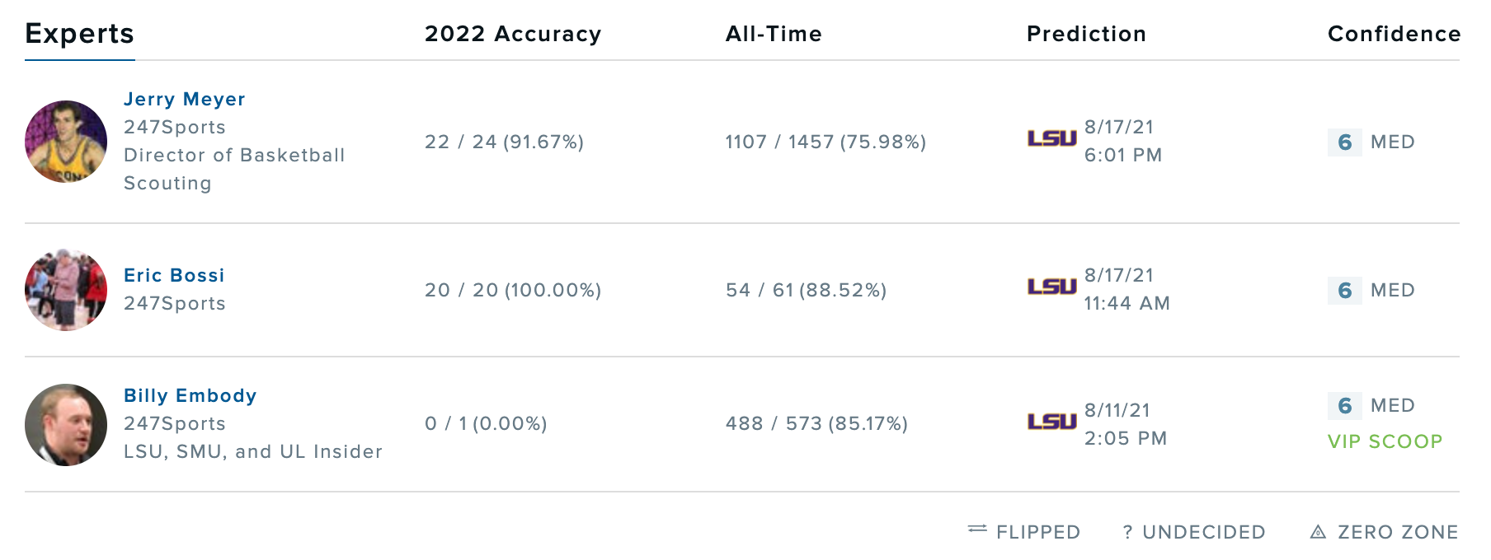This screenshot has width=1491, height=560.
Task: Click Jerry Meyer's confidence 6 badge
Action: [1344, 142]
